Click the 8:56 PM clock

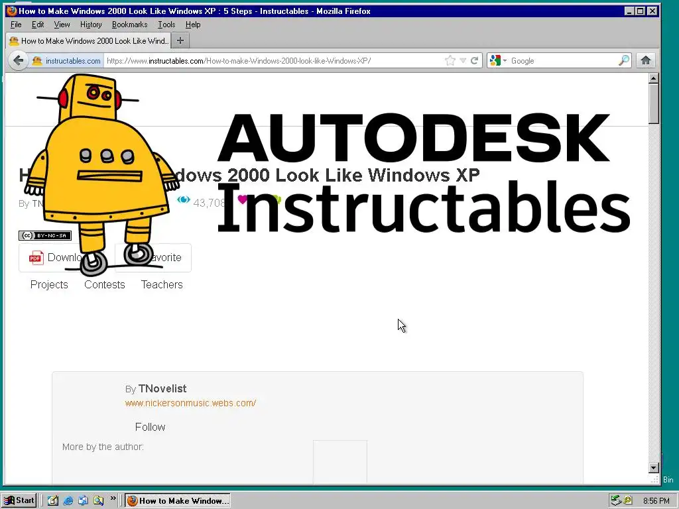[x=656, y=501]
